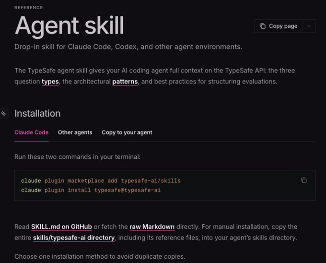The width and height of the screenshot is (326, 263).
Task: Follow the 'patterns' link
Action: pos(125,82)
